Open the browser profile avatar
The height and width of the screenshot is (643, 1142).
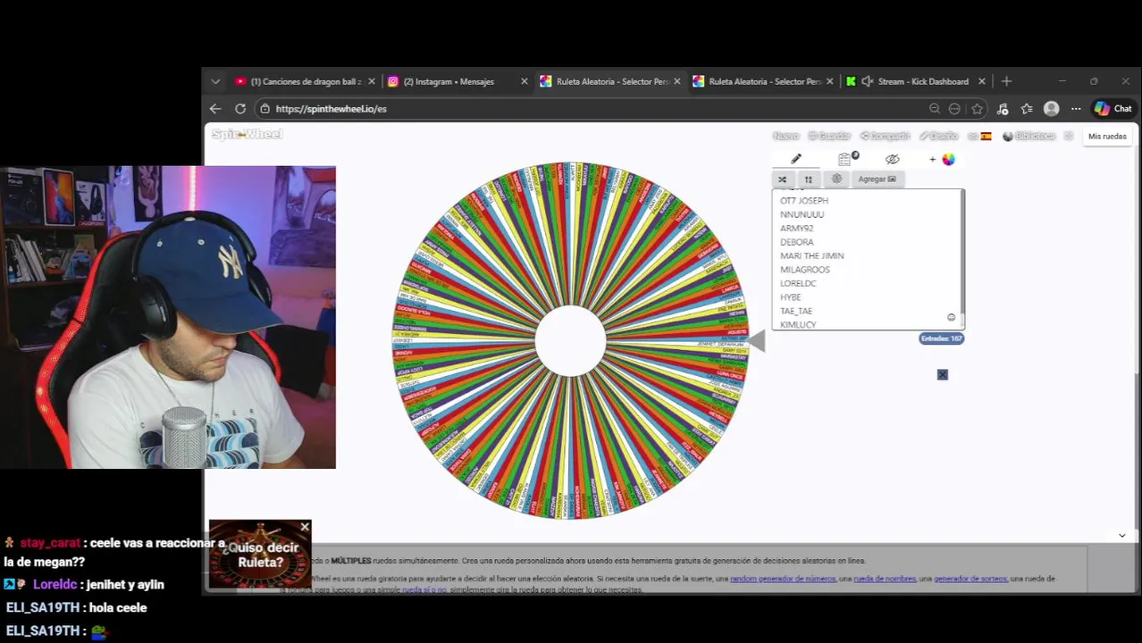click(x=1052, y=108)
